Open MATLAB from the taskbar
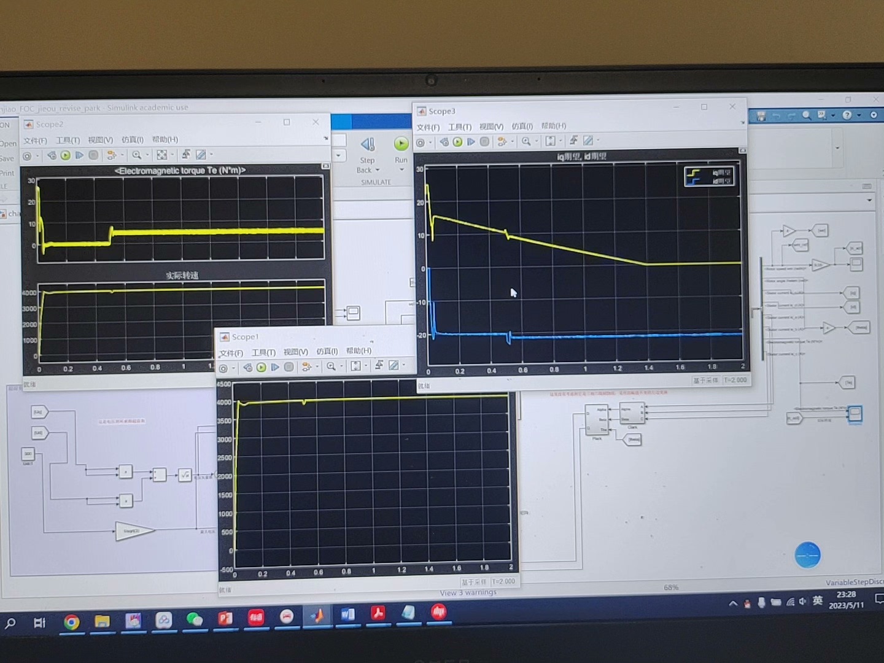This screenshot has width=884, height=663. [317, 615]
